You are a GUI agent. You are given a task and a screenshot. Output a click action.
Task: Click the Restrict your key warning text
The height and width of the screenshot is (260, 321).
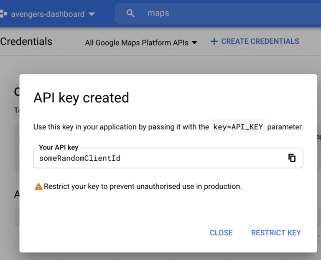pos(143,187)
